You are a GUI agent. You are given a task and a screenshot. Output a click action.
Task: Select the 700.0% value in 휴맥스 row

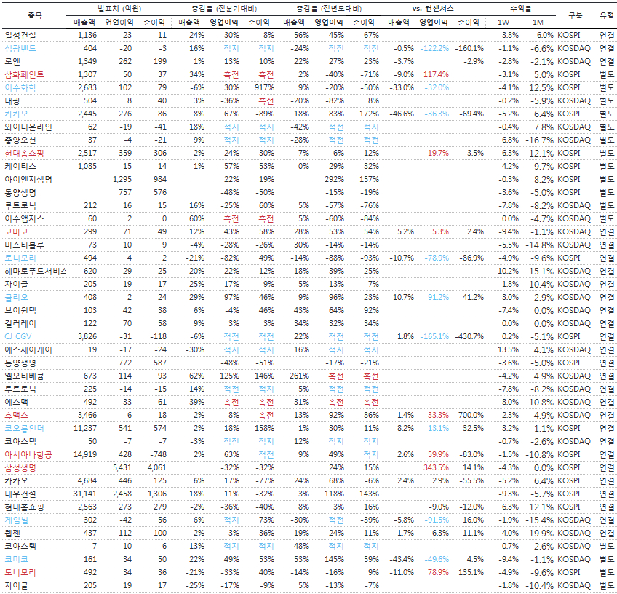pos(471,415)
